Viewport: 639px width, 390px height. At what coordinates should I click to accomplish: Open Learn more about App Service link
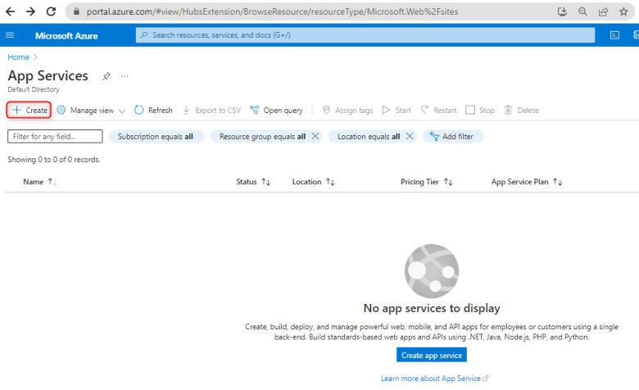click(434, 379)
